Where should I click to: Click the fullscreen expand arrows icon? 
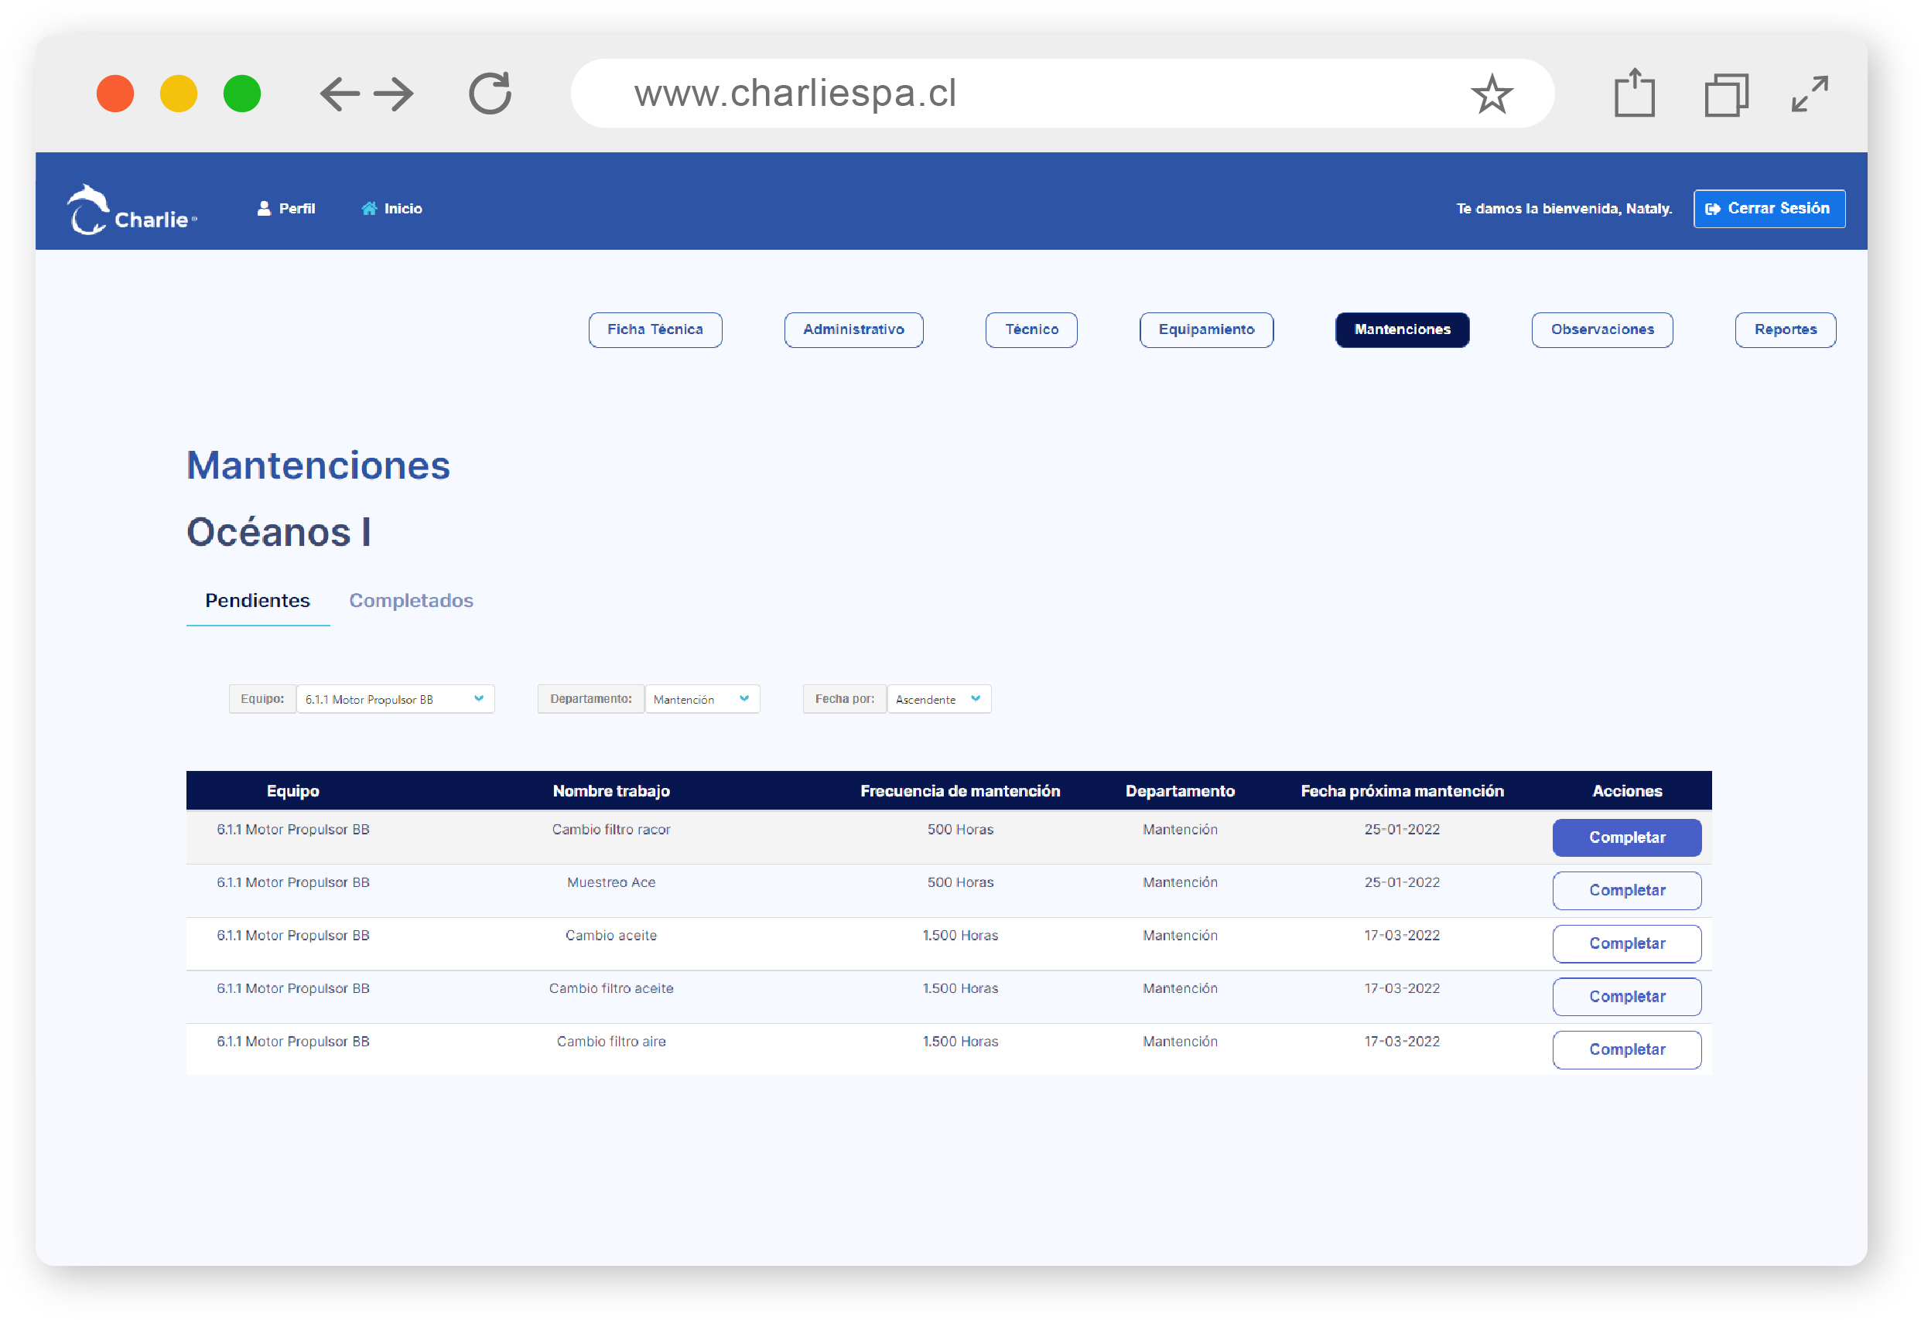pyautogui.click(x=1810, y=94)
